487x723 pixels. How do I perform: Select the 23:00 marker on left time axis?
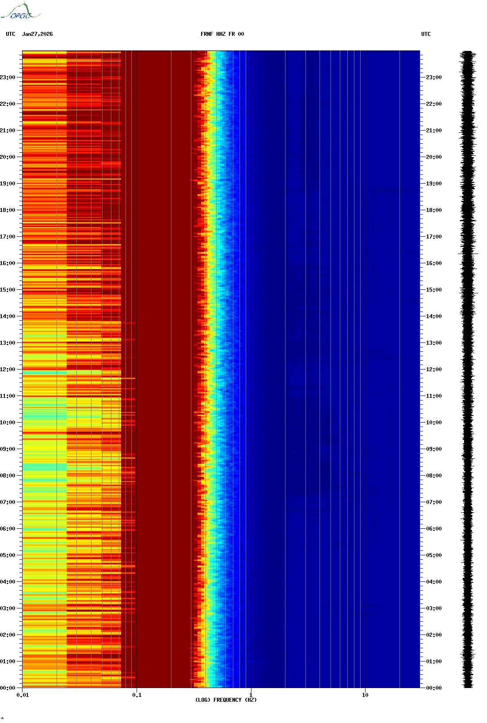[8, 77]
